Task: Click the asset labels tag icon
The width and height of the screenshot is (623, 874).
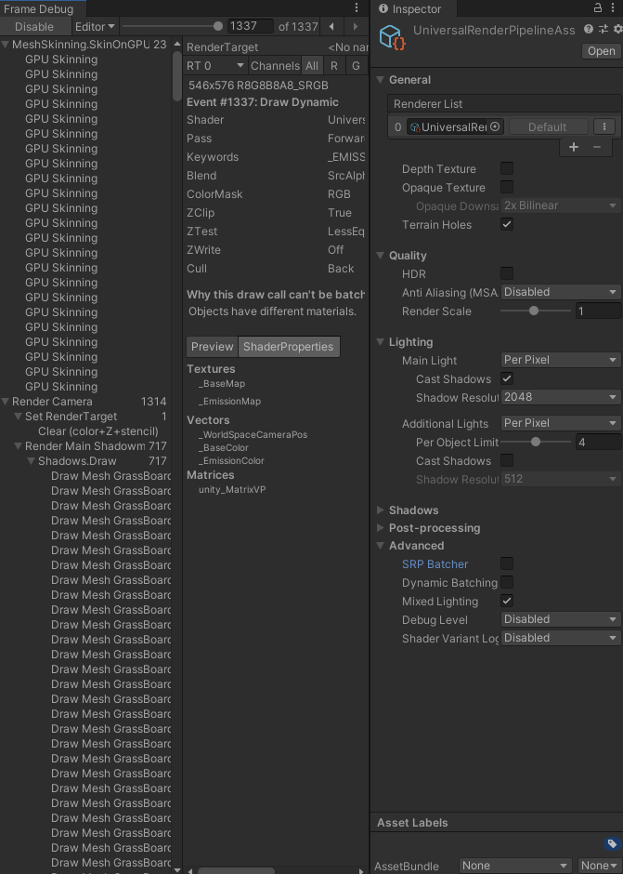Action: pyautogui.click(x=611, y=844)
